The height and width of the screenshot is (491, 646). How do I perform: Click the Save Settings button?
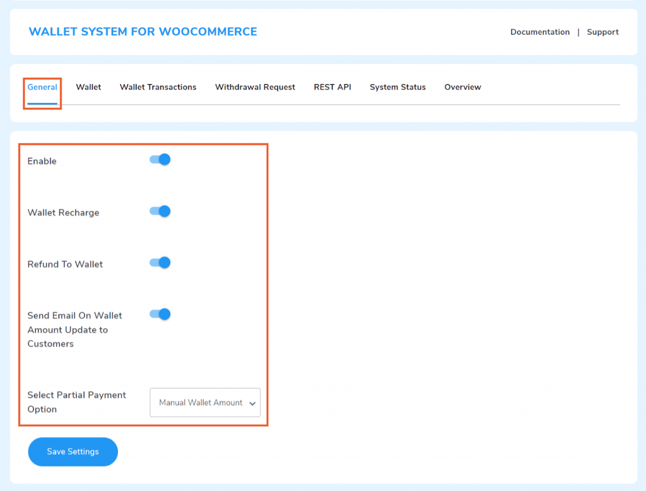[x=73, y=452]
